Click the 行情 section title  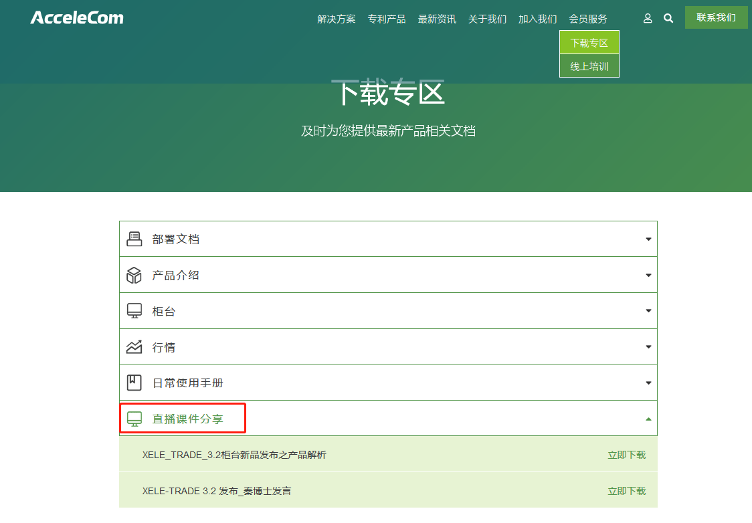(164, 347)
